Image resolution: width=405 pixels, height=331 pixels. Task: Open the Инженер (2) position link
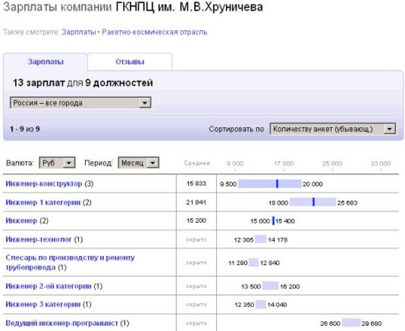[x=22, y=221]
